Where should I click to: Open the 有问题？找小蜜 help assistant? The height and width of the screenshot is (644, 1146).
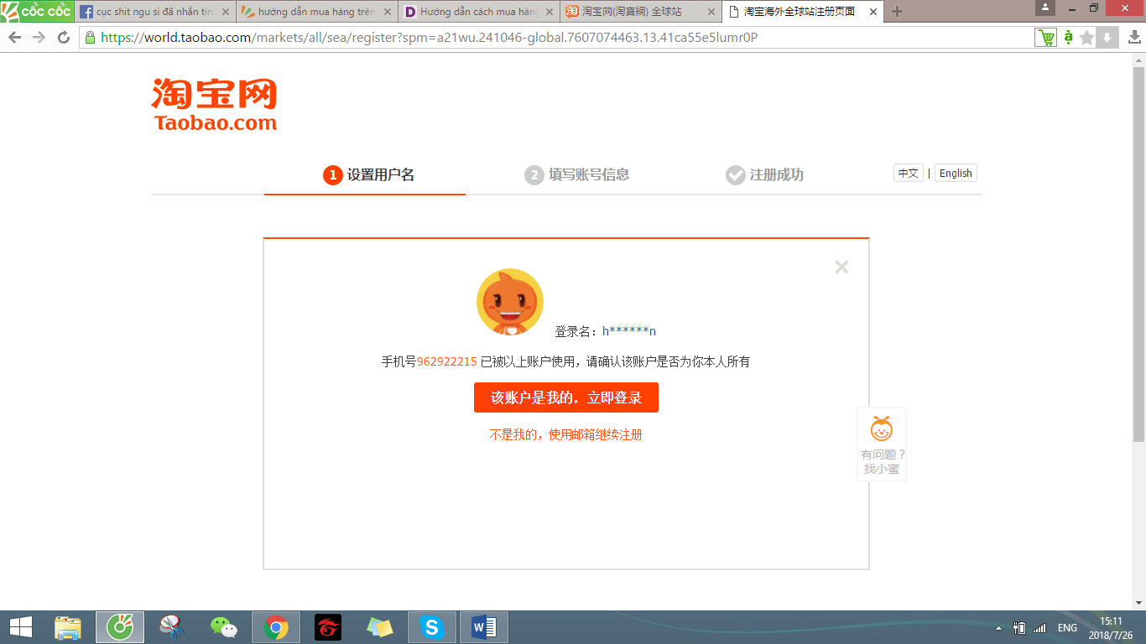point(882,444)
